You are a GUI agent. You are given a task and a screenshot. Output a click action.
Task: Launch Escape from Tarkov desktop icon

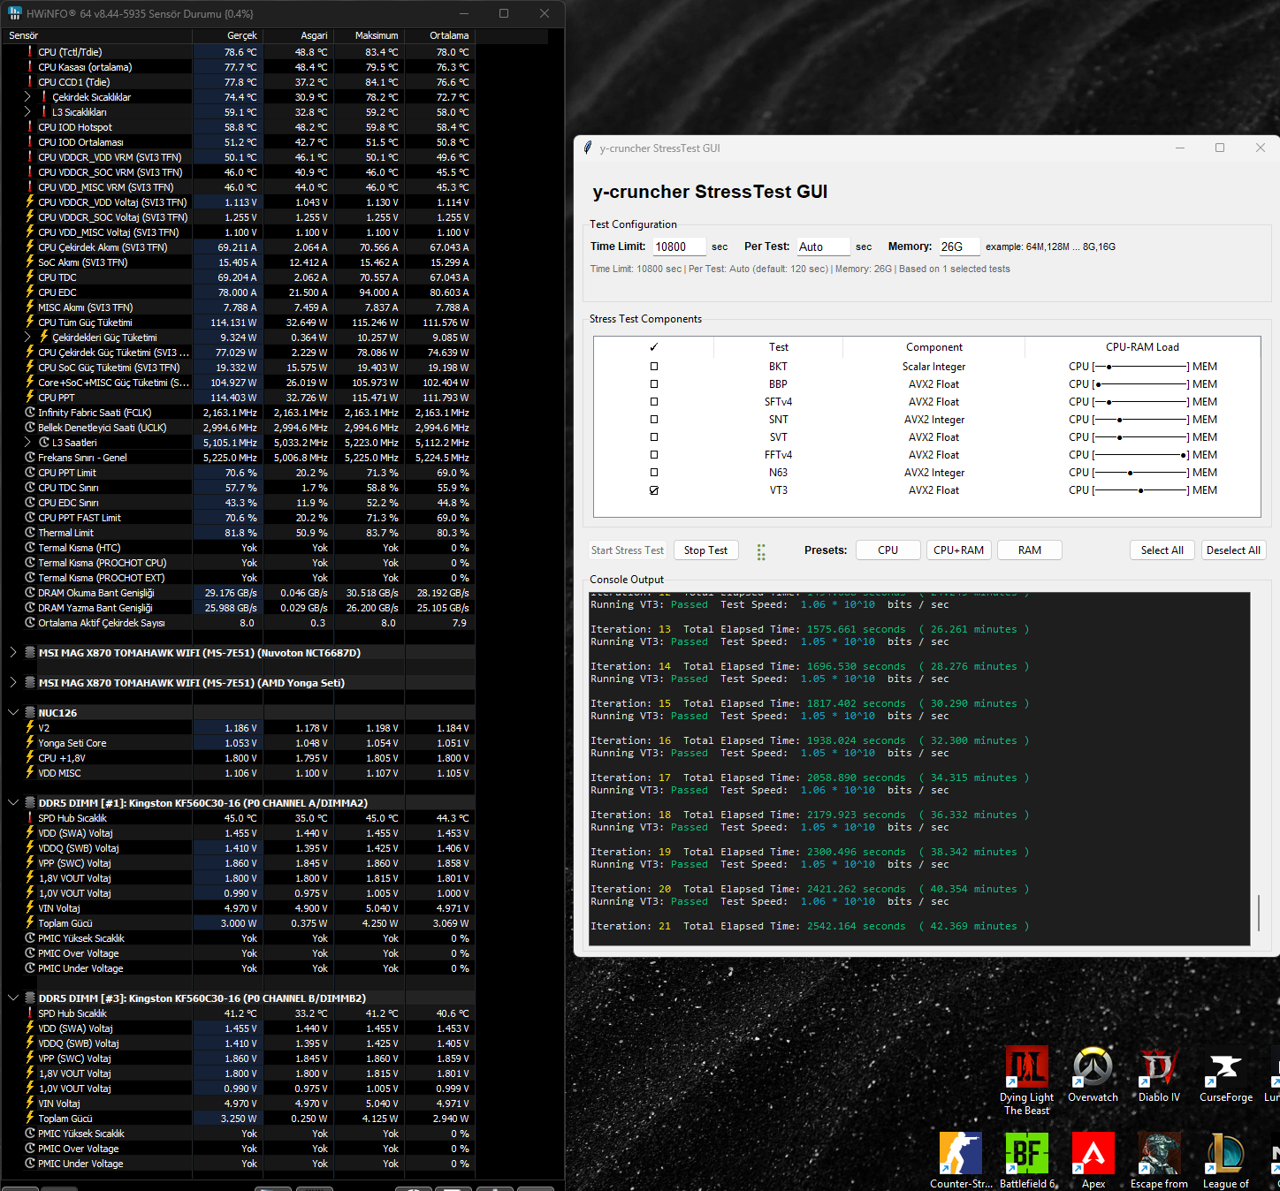click(x=1159, y=1160)
